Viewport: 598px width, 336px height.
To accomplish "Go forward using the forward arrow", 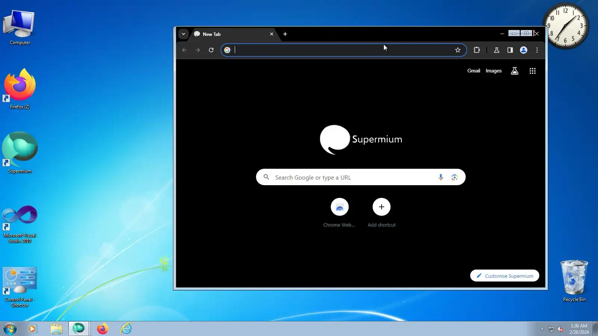I will [x=198, y=50].
